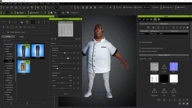Screen dimensions: 192x108
Task: Click the Hue slider handle
Action: coord(62,63)
